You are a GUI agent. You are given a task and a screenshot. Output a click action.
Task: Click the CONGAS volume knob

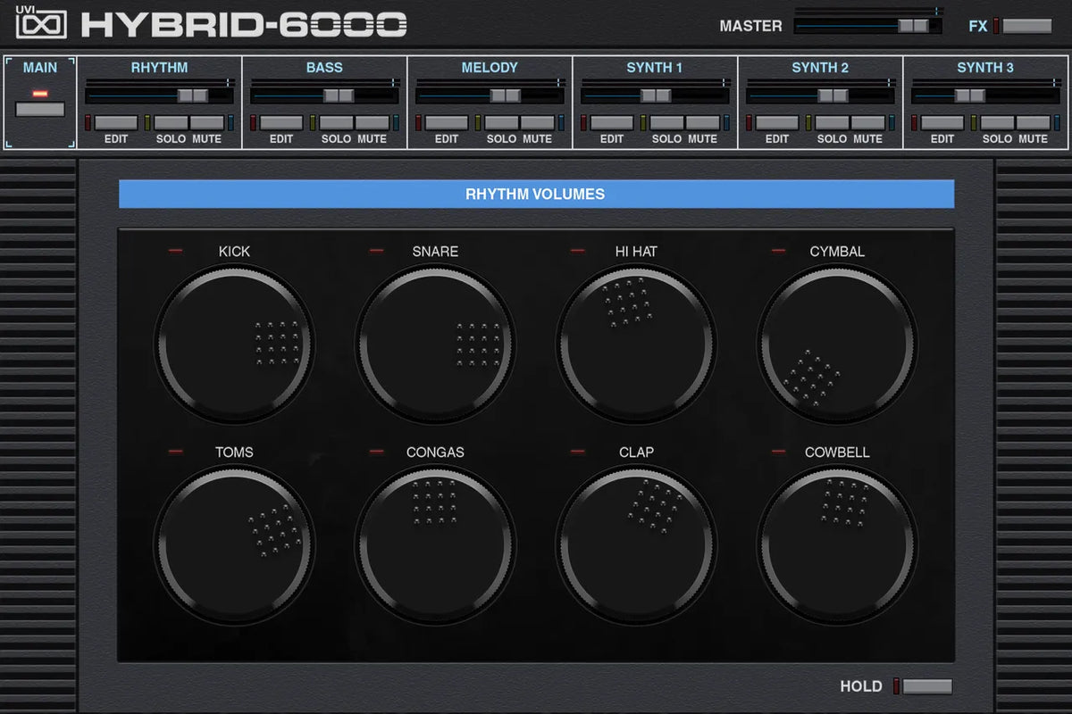(x=435, y=543)
